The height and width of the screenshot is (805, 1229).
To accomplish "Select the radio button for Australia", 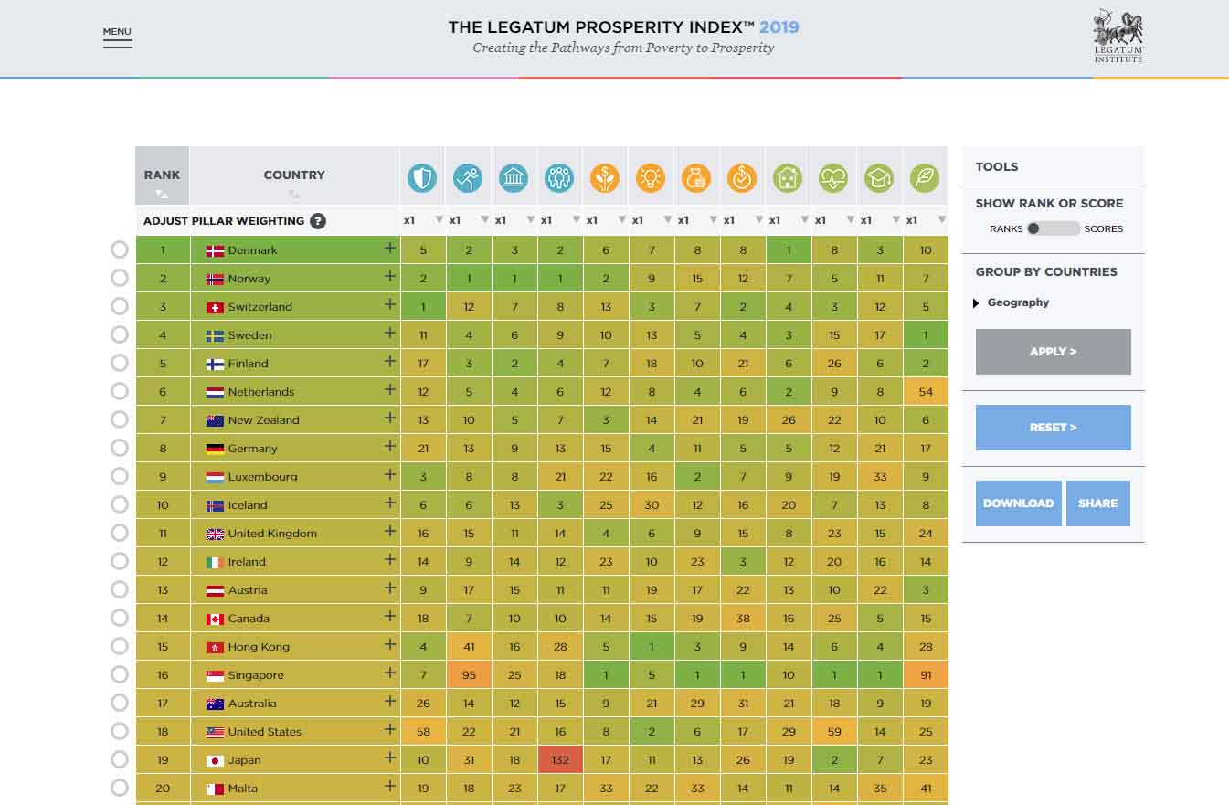I will pos(120,703).
